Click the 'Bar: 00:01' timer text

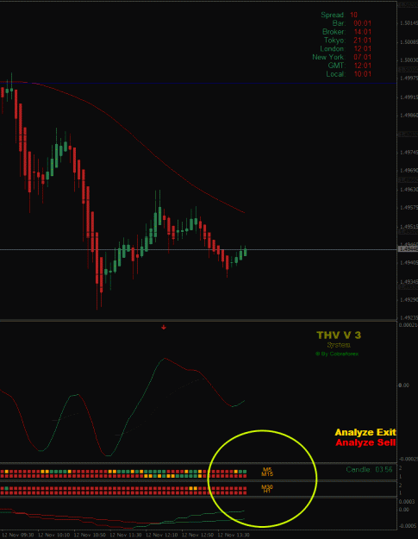tap(352, 23)
